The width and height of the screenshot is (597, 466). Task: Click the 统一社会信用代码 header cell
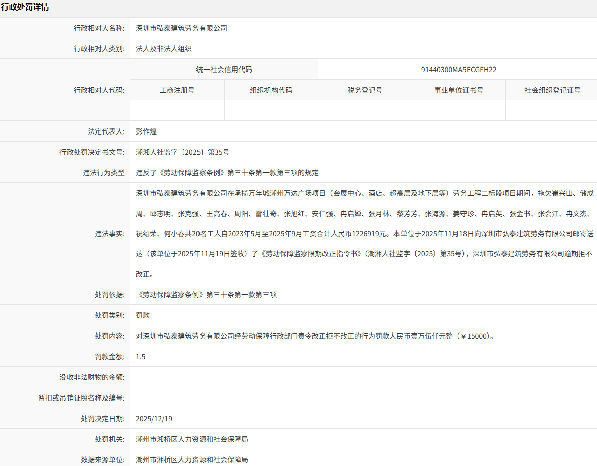tap(224, 70)
